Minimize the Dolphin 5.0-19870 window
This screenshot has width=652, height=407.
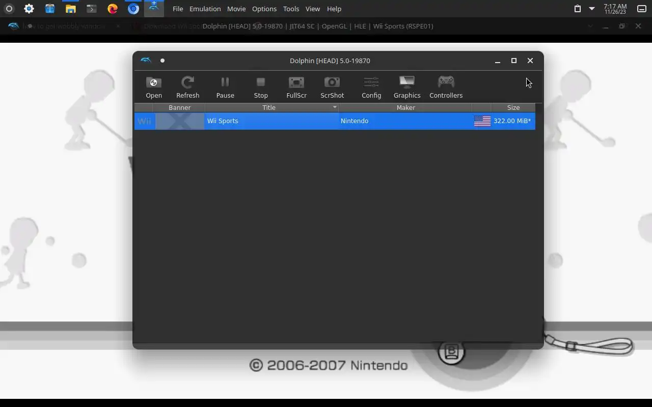pyautogui.click(x=498, y=61)
